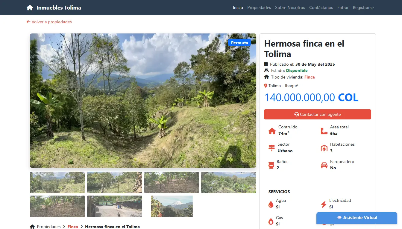Select Contáctanos in the navigation bar
Viewport: 402px width, 229px height.
tap(321, 7)
